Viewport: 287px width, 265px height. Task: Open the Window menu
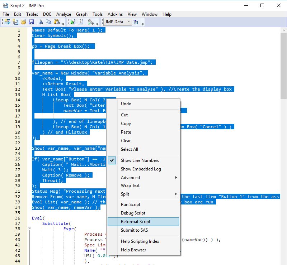(150, 14)
